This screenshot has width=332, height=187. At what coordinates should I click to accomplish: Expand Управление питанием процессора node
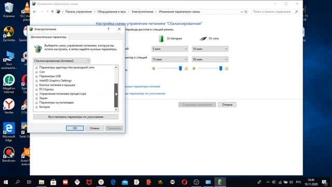37,94
